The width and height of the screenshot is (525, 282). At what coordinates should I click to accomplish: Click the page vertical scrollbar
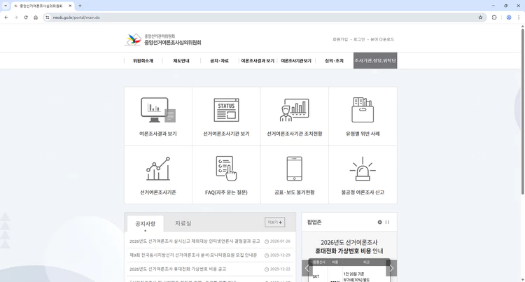(x=522, y=111)
